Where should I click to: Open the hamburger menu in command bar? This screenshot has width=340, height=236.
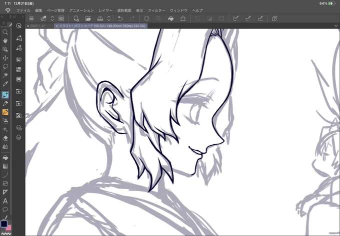(31, 18)
